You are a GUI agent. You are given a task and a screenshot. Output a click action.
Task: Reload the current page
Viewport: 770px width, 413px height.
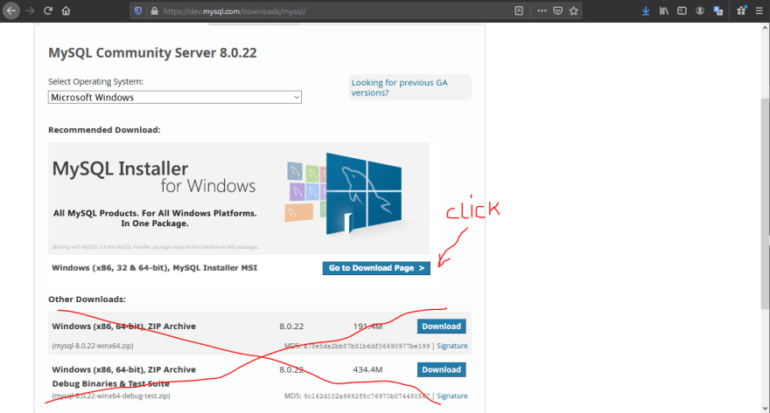(x=47, y=10)
